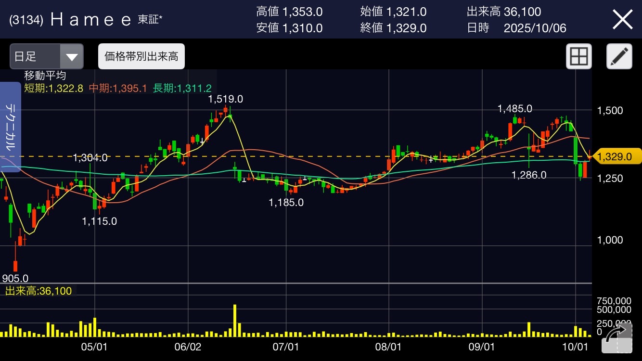Click the 07/01 date axis label
Viewport: 642px width, 361px height.
[286, 347]
